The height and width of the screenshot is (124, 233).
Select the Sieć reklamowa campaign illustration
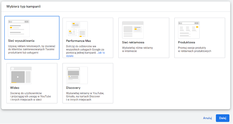(133, 30)
